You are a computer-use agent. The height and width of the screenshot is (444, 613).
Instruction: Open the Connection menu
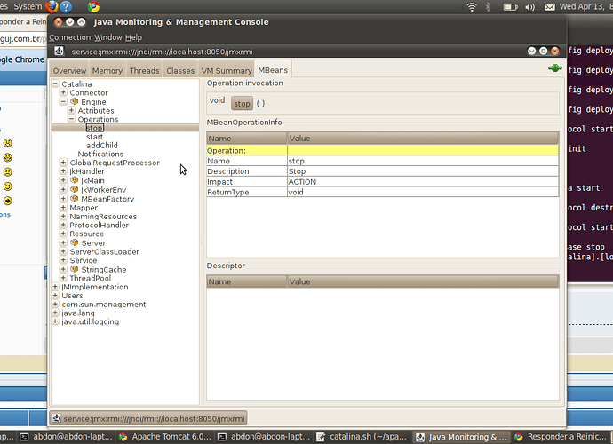pos(69,37)
